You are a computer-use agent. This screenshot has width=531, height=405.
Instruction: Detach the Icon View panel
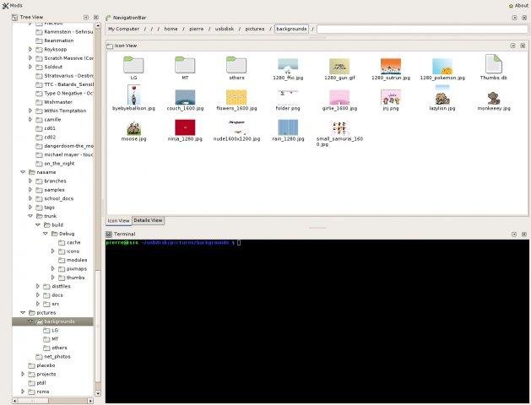[x=512, y=46]
